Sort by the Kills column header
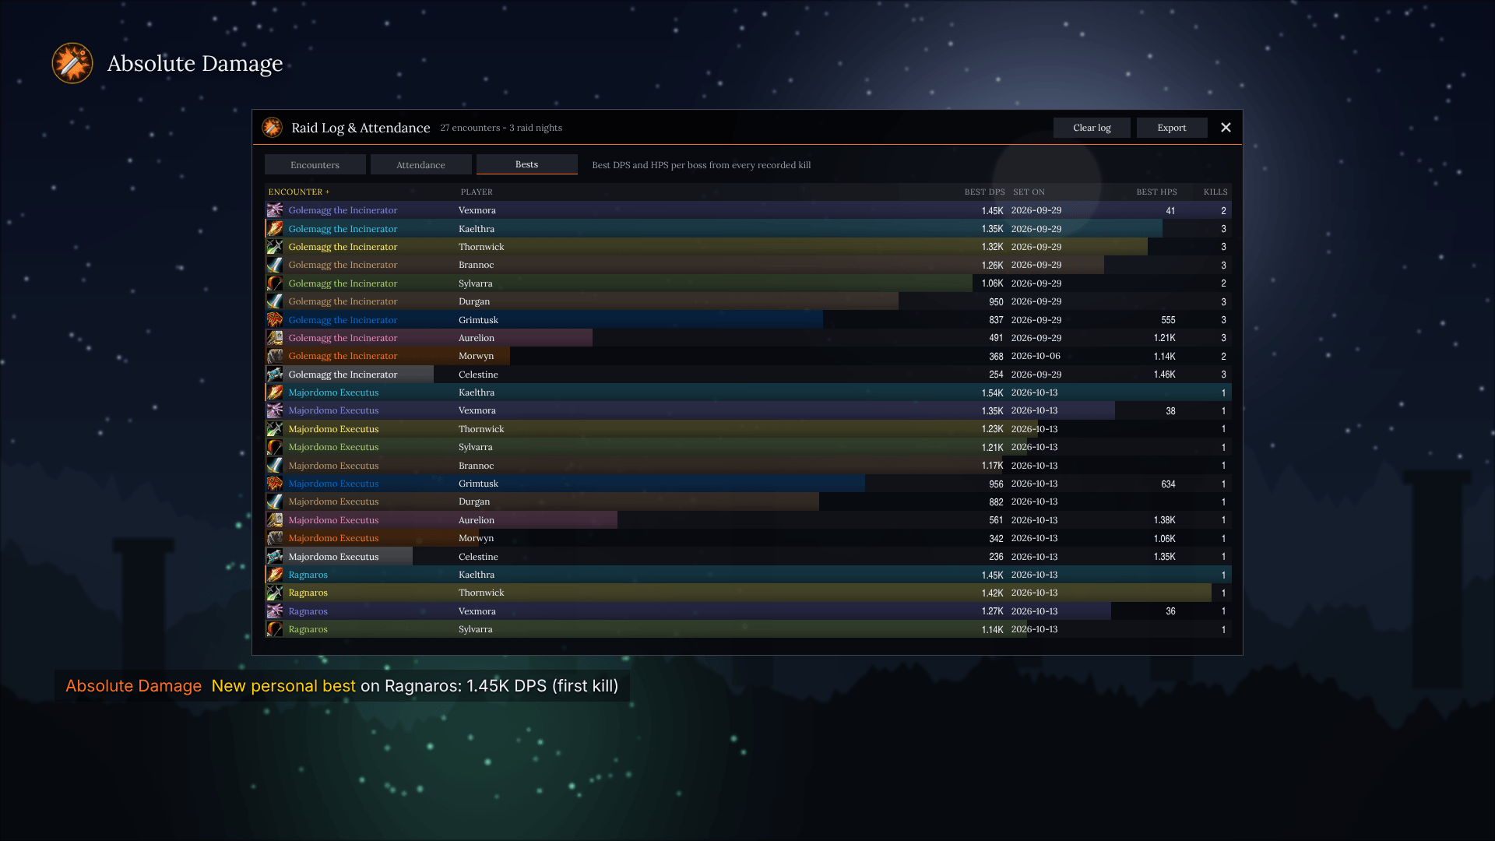 click(x=1215, y=192)
